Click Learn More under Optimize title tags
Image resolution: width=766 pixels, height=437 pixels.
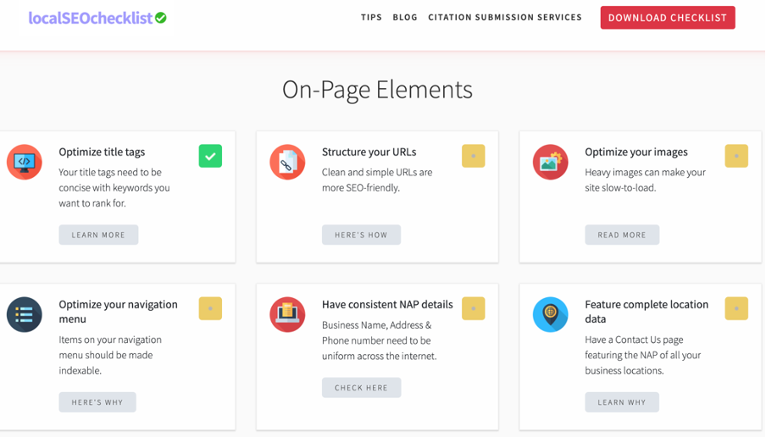pyautogui.click(x=98, y=235)
